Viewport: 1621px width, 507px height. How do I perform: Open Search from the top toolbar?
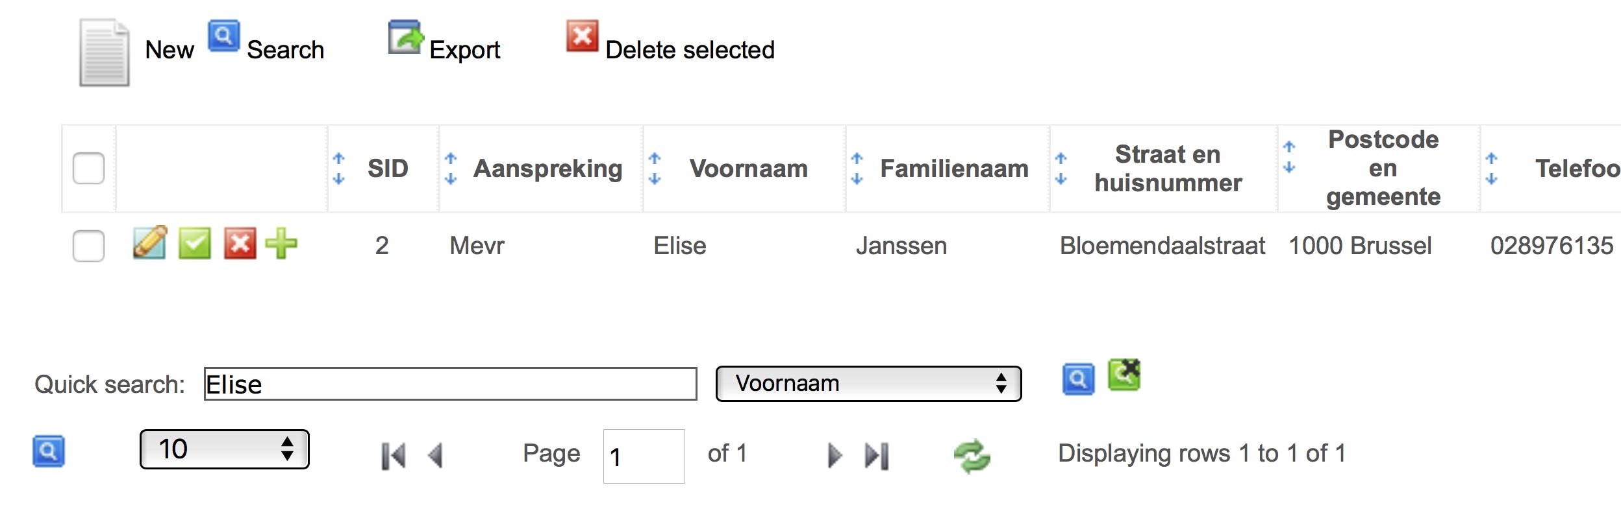pos(223,36)
